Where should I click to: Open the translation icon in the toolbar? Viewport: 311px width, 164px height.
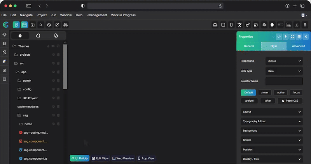pyautogui.click(x=239, y=25)
